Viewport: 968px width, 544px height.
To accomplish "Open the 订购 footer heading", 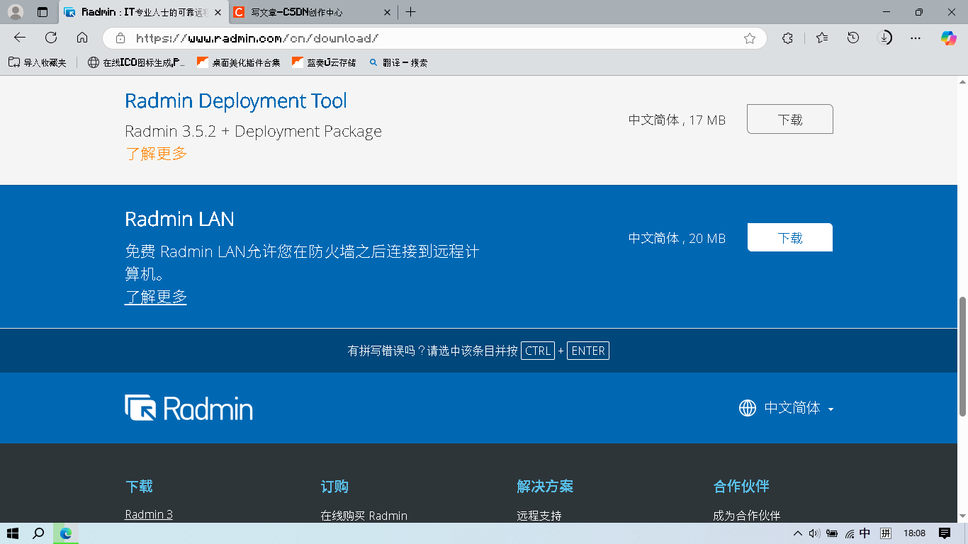I will point(334,487).
